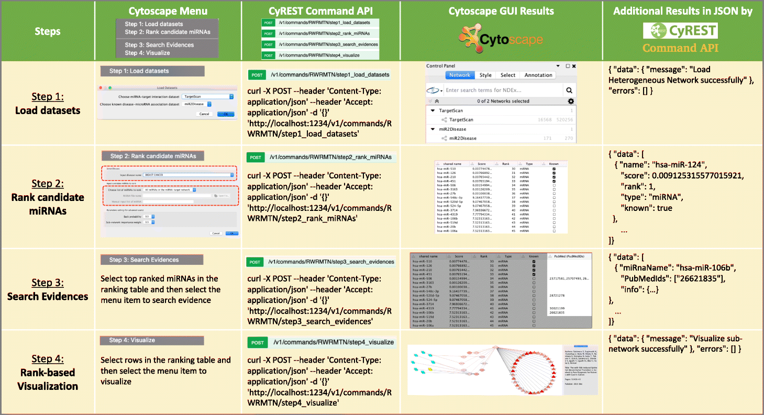Image resolution: width=764 pixels, height=415 pixels.
Task: Click the green POST badge for step1_load_datasets in header
Action: pyautogui.click(x=269, y=23)
